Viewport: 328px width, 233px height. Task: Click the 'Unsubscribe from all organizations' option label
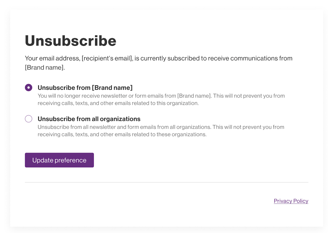(x=89, y=119)
